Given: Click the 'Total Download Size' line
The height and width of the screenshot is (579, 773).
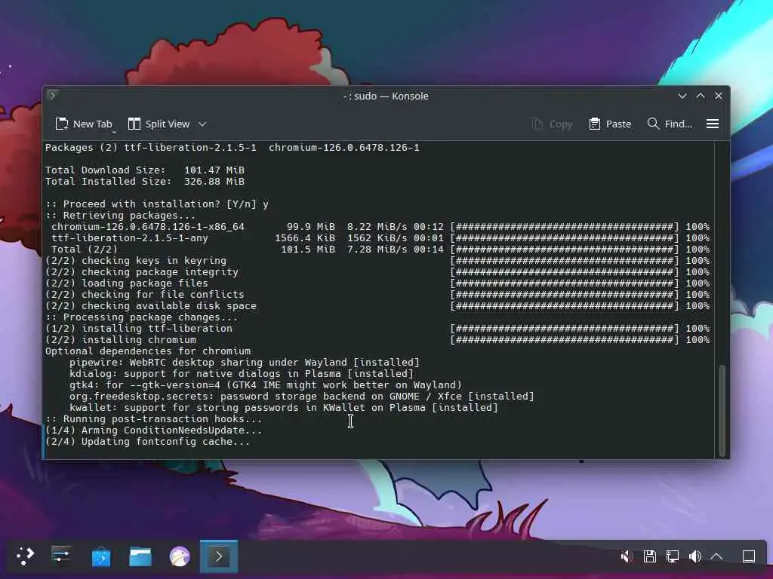Looking at the screenshot, I should (145, 170).
